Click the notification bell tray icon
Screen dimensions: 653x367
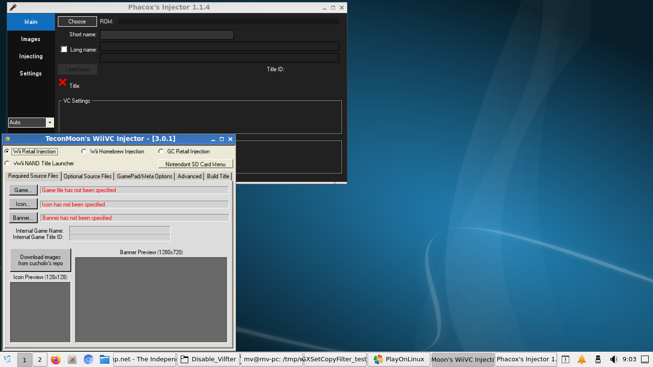(582, 359)
